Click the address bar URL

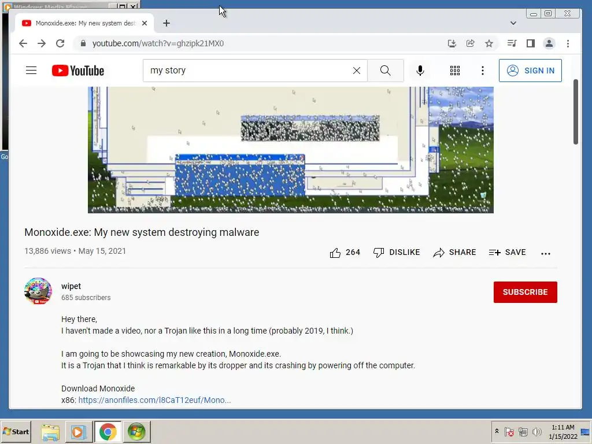158,43
